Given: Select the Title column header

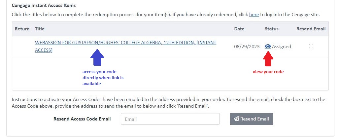Looking at the screenshot, I should click(x=40, y=29).
